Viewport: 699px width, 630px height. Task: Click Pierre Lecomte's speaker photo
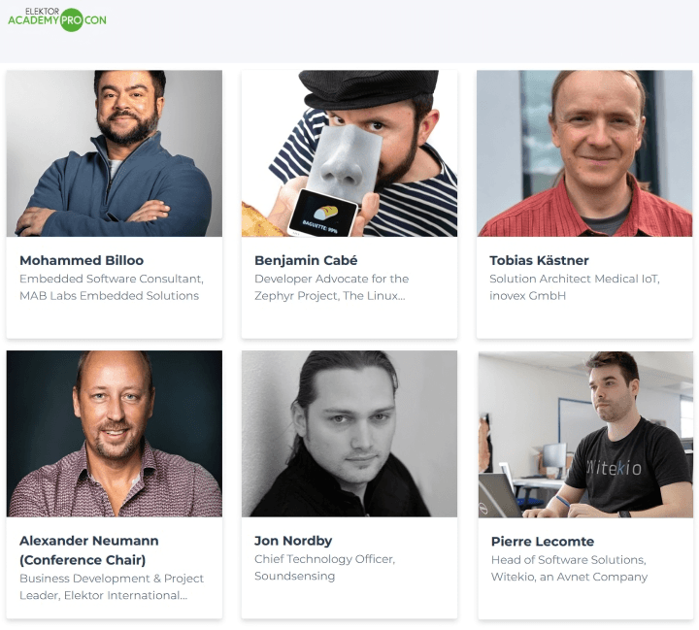click(x=584, y=434)
